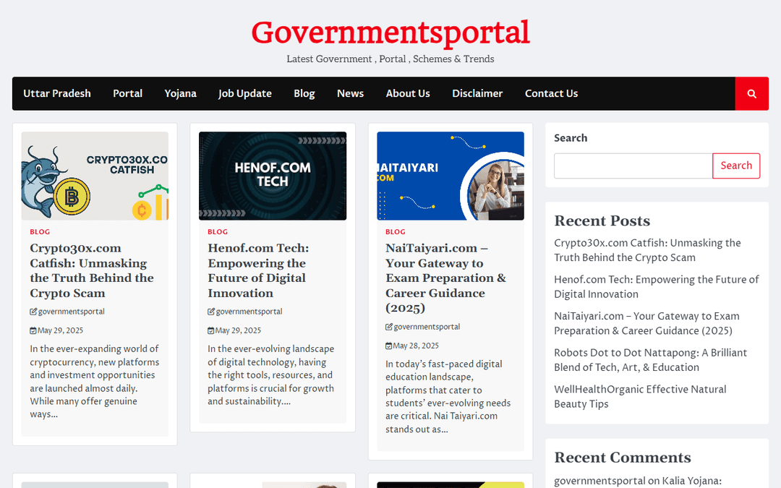This screenshot has width=781, height=488.
Task: Open Contact Us page
Action: 551,93
